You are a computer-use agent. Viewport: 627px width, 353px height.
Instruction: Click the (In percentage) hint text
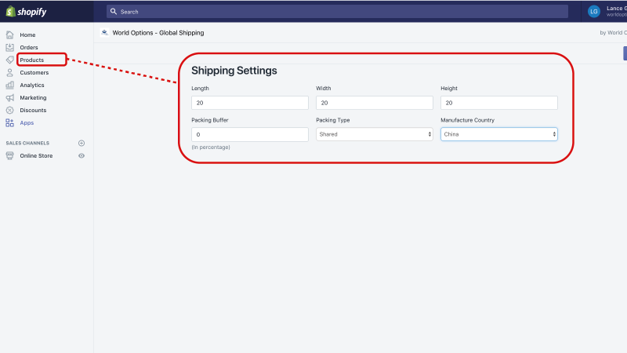211,147
